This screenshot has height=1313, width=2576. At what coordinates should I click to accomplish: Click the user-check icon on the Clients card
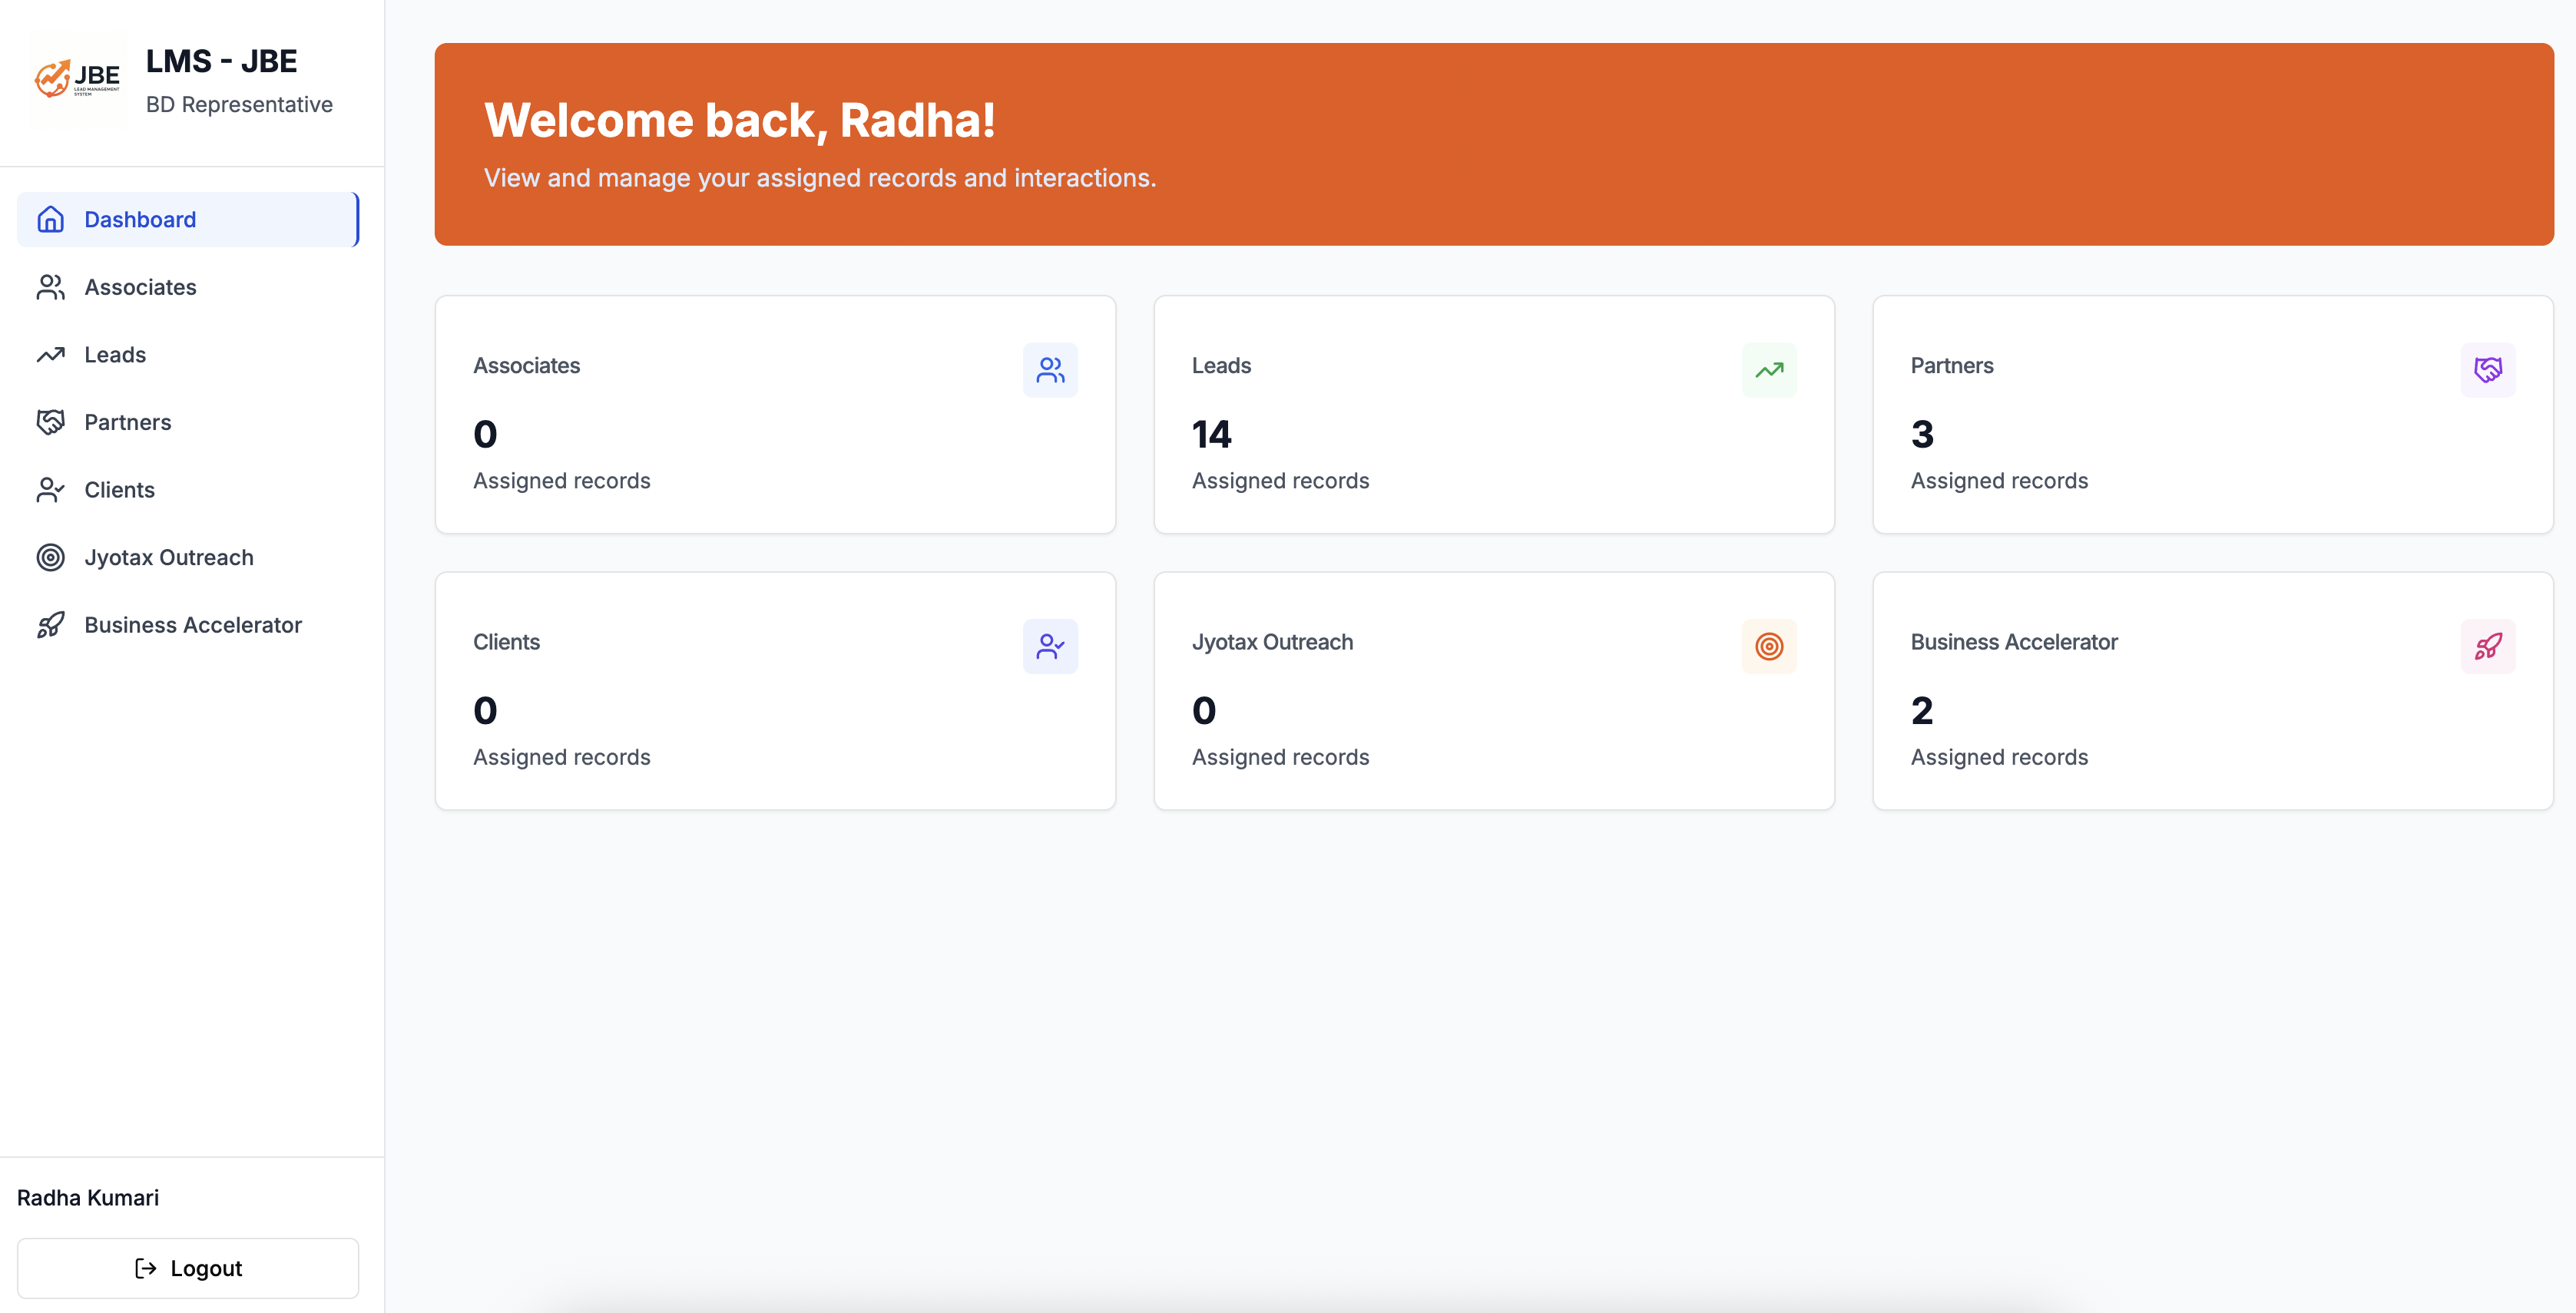pos(1050,646)
